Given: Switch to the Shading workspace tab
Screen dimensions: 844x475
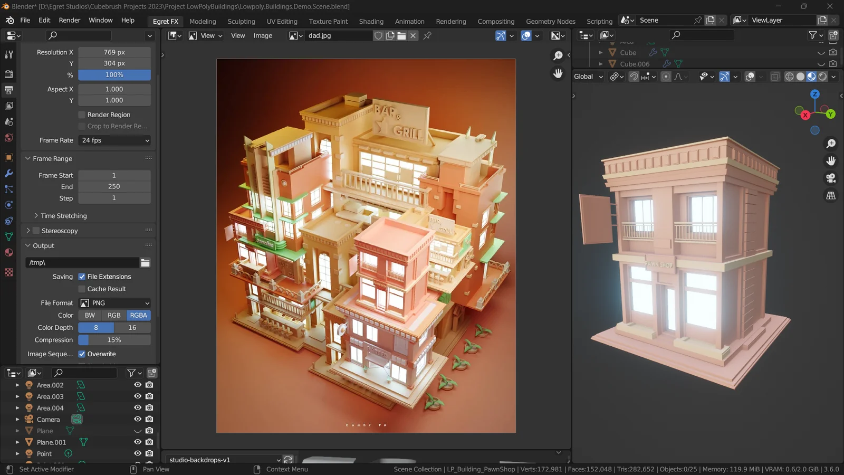Looking at the screenshot, I should point(371,21).
